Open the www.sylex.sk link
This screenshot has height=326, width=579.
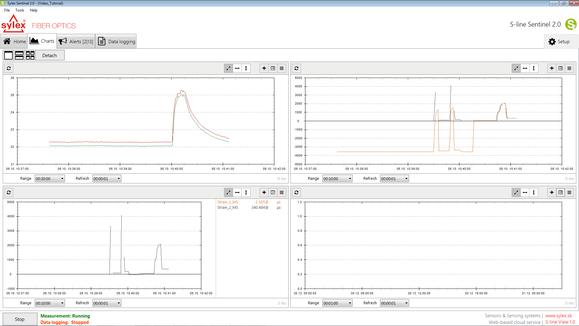559,315
